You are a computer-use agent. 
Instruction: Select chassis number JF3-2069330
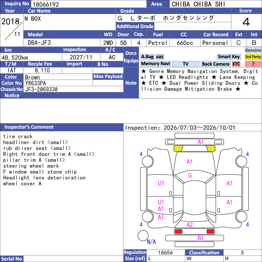pyautogui.click(x=41, y=89)
